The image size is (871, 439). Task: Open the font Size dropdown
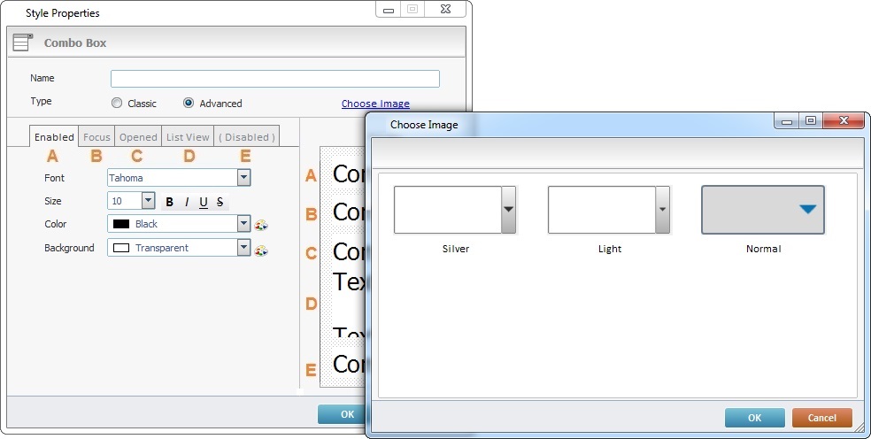click(x=148, y=201)
